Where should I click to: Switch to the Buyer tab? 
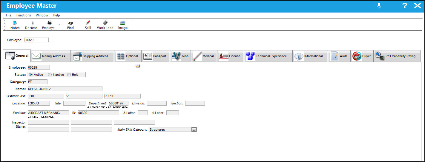point(362,56)
